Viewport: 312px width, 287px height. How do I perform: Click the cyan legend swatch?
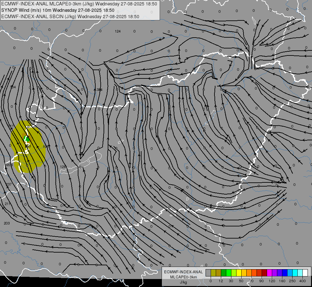(x=295, y=273)
